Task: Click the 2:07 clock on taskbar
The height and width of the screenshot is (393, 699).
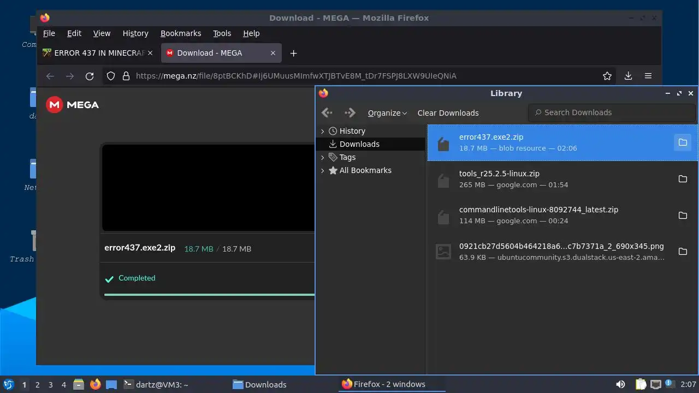Action: (x=688, y=385)
